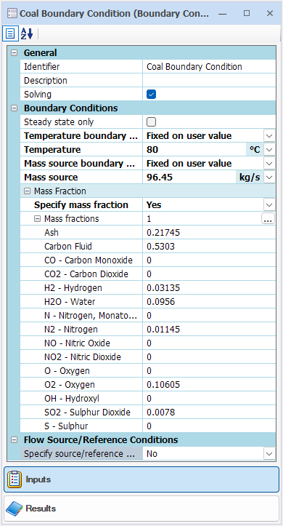This screenshot has height=526, width=283.
Task: Select the OH - Hydroxyl row
Action: pos(148,399)
